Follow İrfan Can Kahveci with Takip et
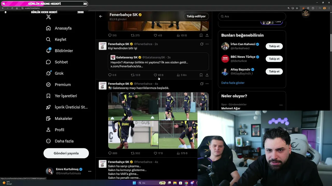 tap(274, 46)
